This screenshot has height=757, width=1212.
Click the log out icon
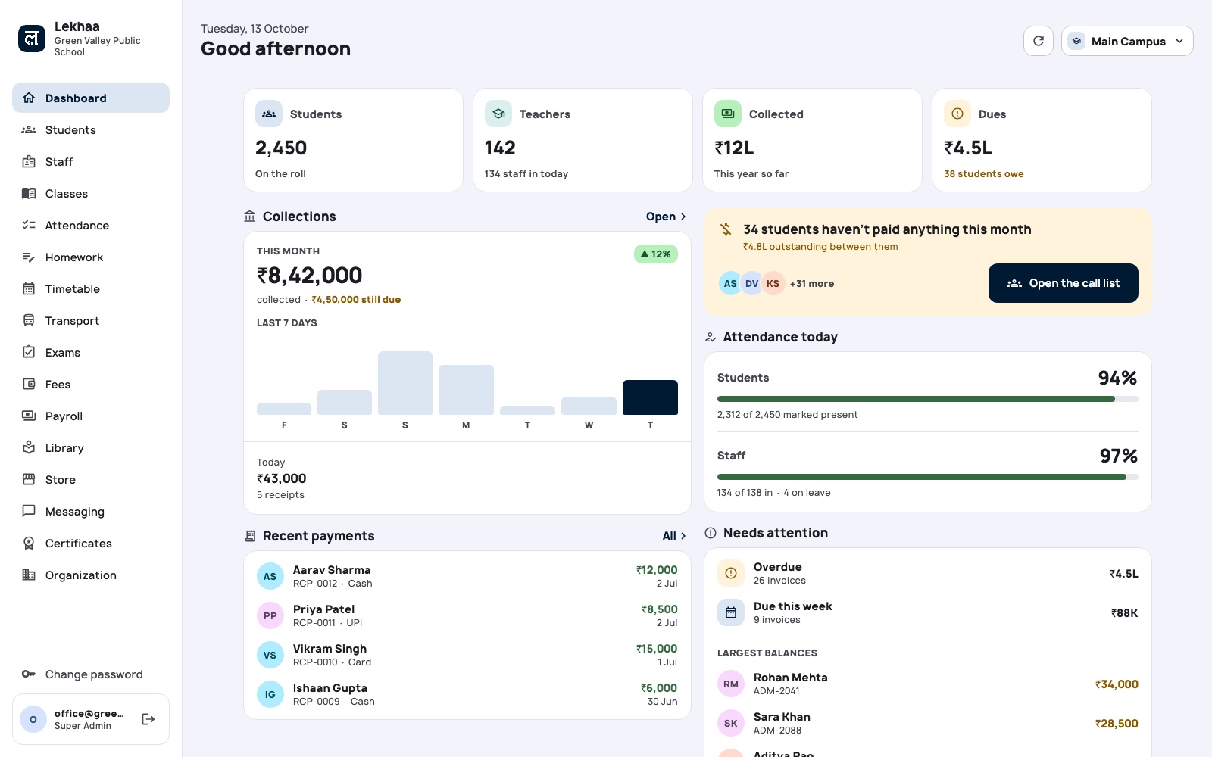[x=148, y=719]
